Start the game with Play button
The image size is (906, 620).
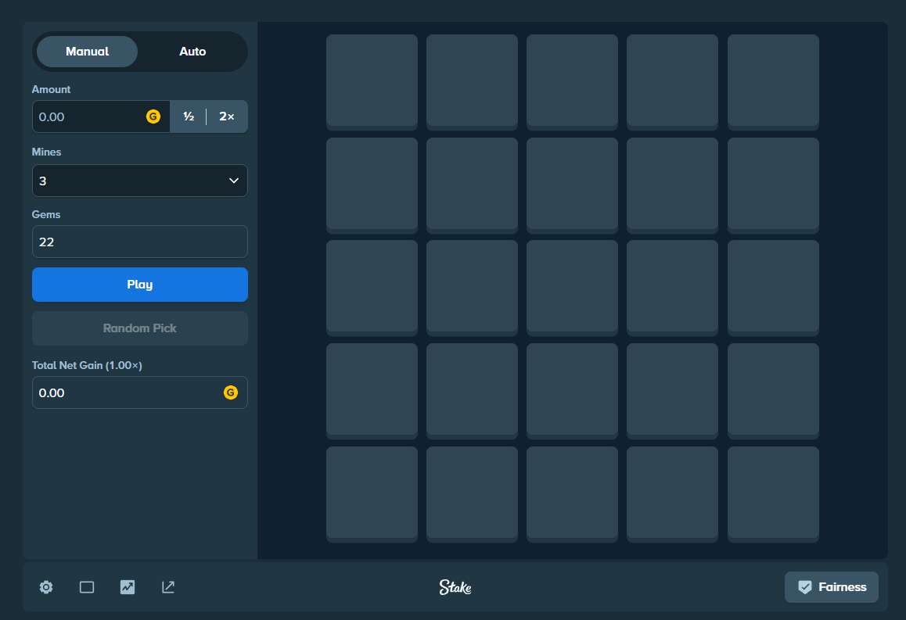[x=140, y=285]
